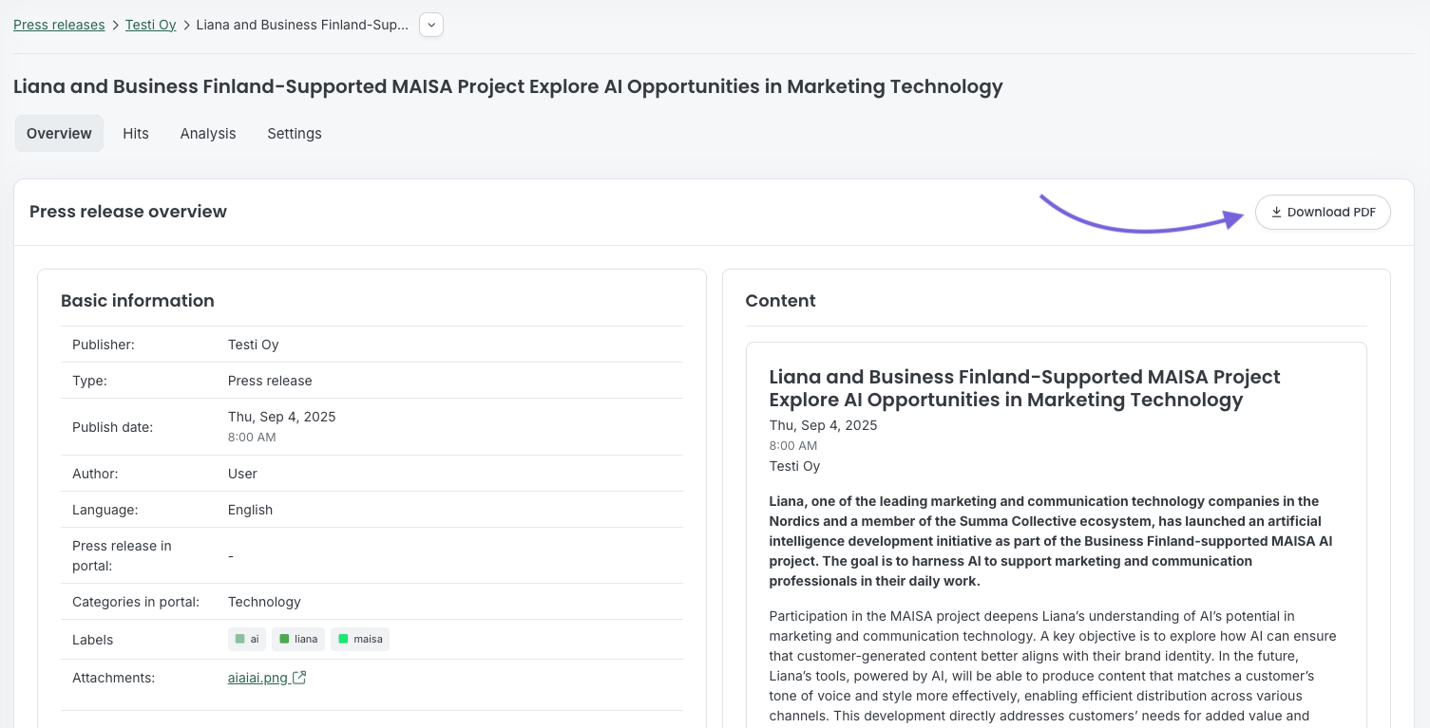The width and height of the screenshot is (1430, 728).
Task: Click the Publisher value Testi Oy
Action: (x=254, y=345)
